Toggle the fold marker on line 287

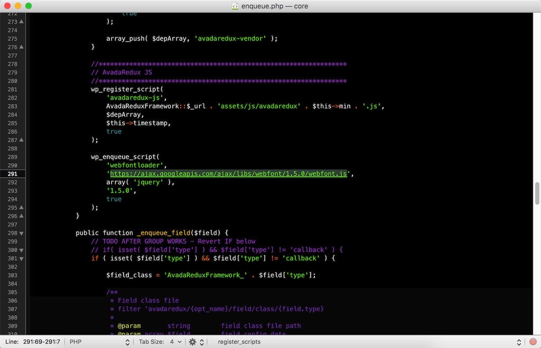22,140
